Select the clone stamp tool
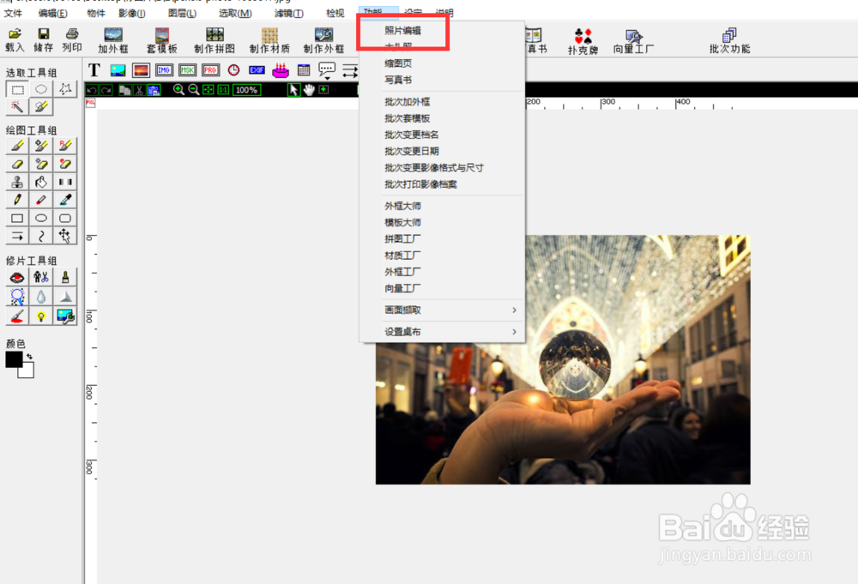The height and width of the screenshot is (584, 858). tap(17, 182)
